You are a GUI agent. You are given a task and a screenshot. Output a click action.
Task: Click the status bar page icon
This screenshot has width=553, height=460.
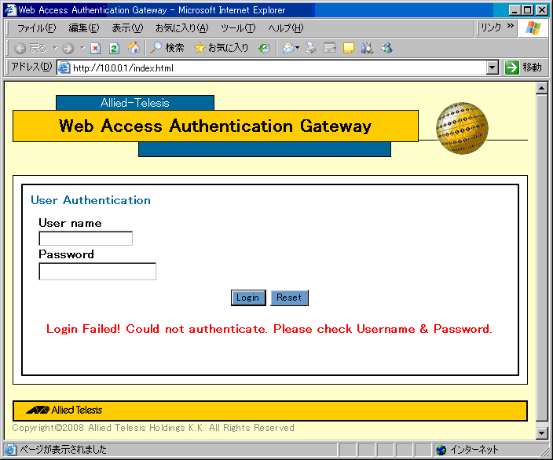[x=10, y=450]
